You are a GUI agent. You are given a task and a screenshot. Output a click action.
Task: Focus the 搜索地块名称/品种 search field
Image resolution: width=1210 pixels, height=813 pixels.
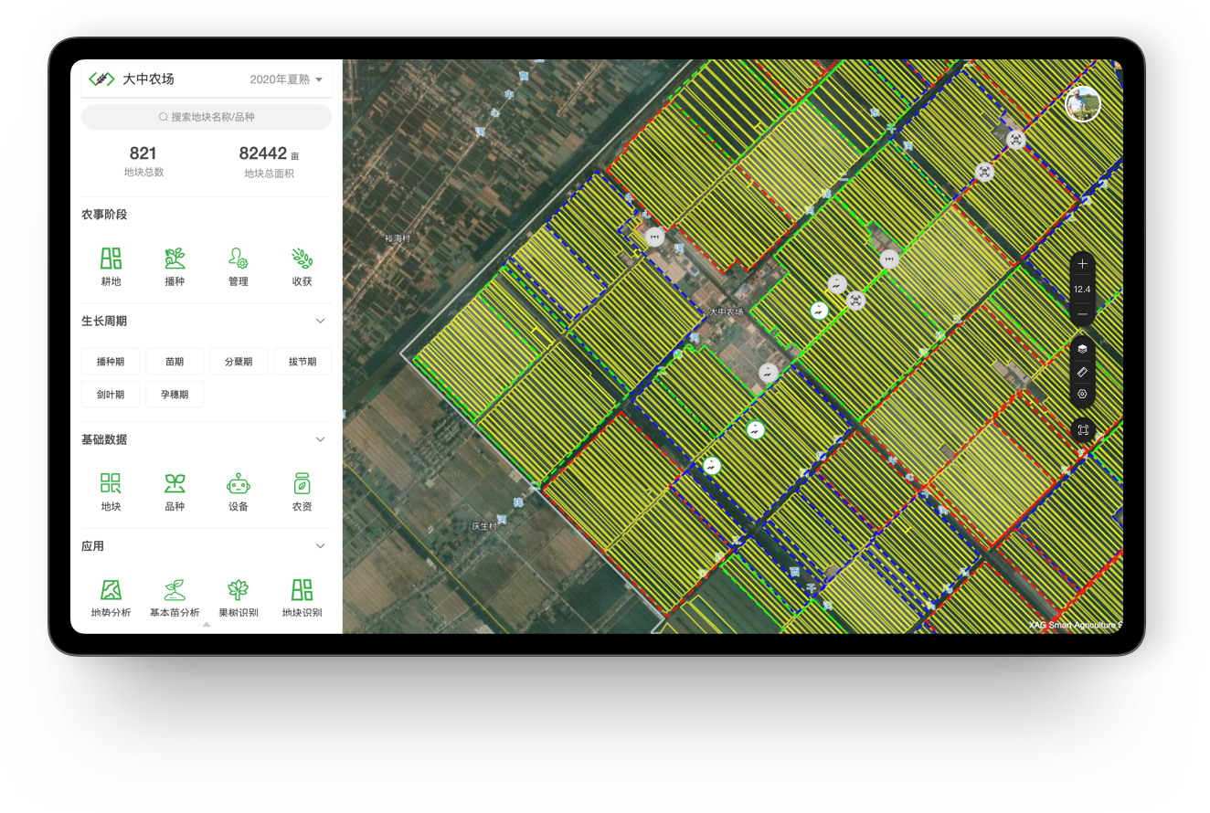click(x=207, y=117)
